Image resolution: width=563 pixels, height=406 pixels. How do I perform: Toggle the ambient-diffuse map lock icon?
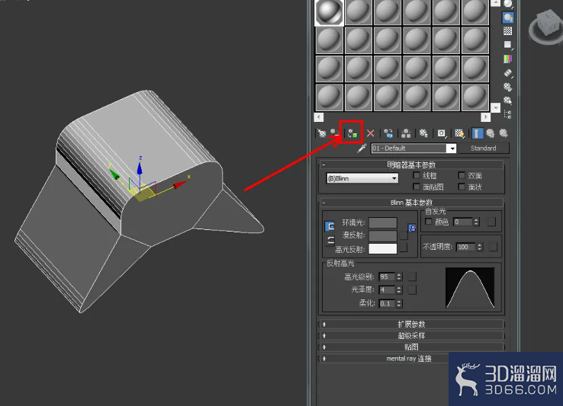[x=412, y=228]
